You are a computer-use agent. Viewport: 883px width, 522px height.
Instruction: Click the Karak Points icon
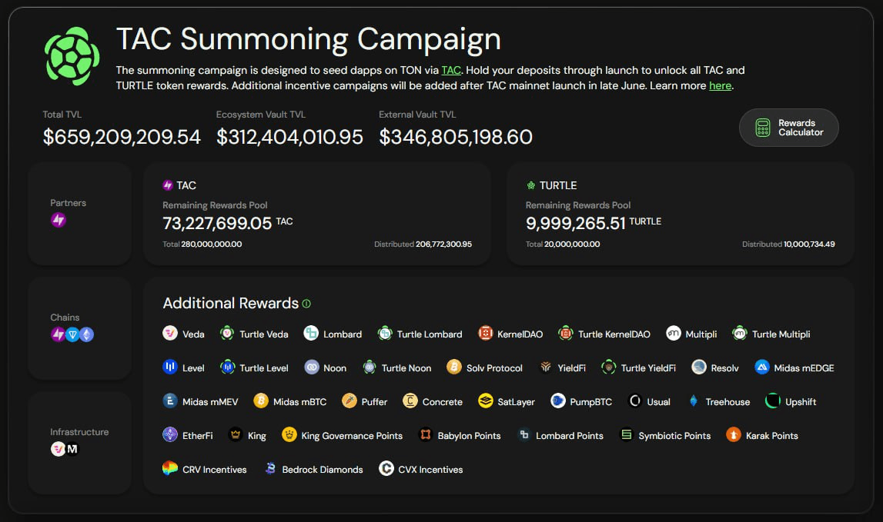pos(733,435)
